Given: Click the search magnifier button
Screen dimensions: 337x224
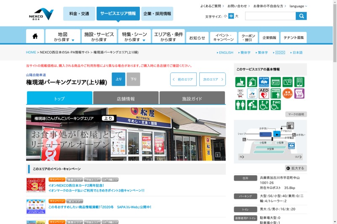Looking at the screenshot, I should [301, 16].
